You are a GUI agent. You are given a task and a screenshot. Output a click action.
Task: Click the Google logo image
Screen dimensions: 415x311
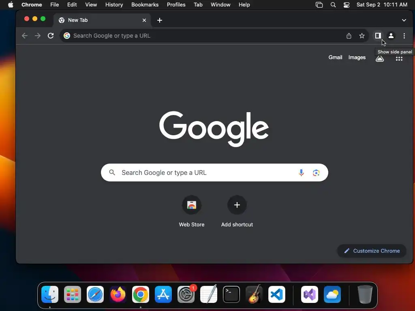point(214,129)
